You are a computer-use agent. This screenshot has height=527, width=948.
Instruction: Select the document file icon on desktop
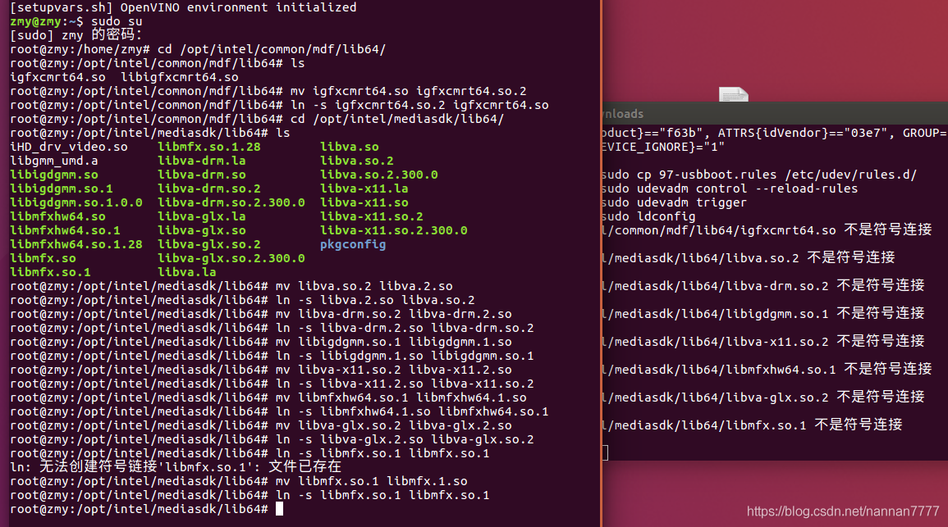pyautogui.click(x=733, y=94)
